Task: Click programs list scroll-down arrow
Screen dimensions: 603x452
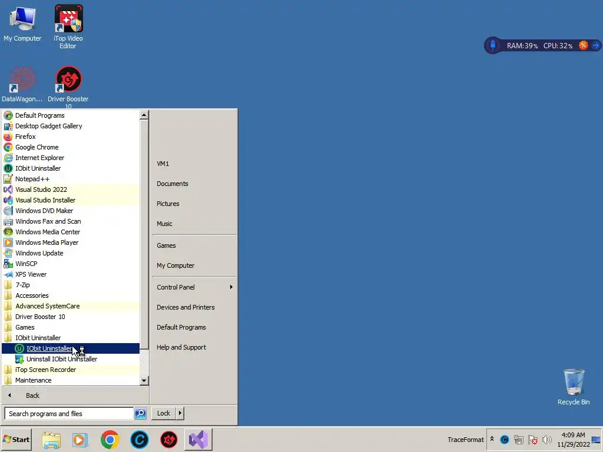Action: 144,381
